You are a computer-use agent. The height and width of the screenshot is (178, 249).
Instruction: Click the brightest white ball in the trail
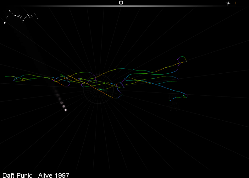(x=66, y=110)
